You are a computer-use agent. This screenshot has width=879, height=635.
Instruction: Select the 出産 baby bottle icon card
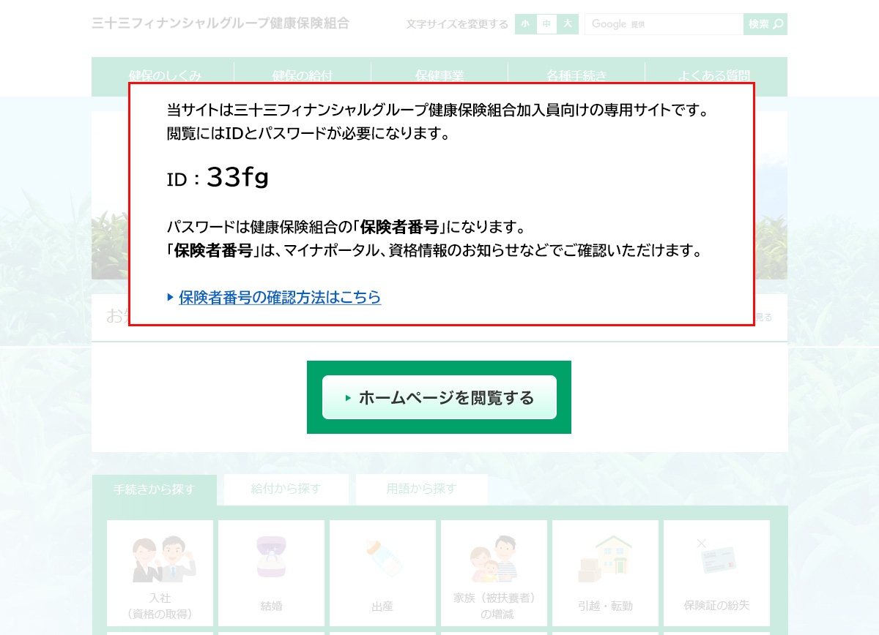(x=382, y=573)
